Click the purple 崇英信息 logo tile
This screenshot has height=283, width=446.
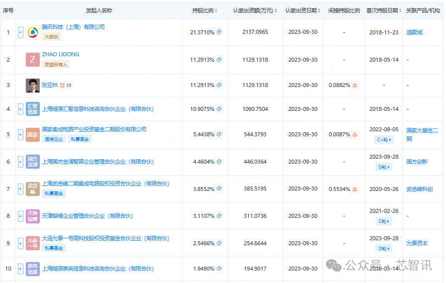[x=33, y=269]
